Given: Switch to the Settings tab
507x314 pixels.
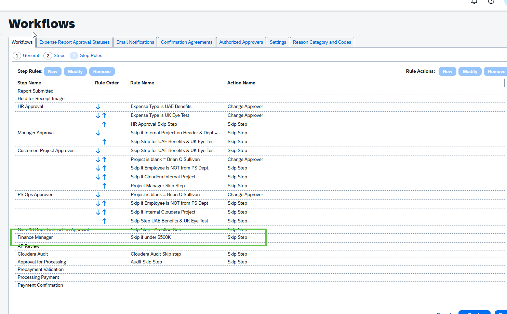Looking at the screenshot, I should pyautogui.click(x=278, y=42).
